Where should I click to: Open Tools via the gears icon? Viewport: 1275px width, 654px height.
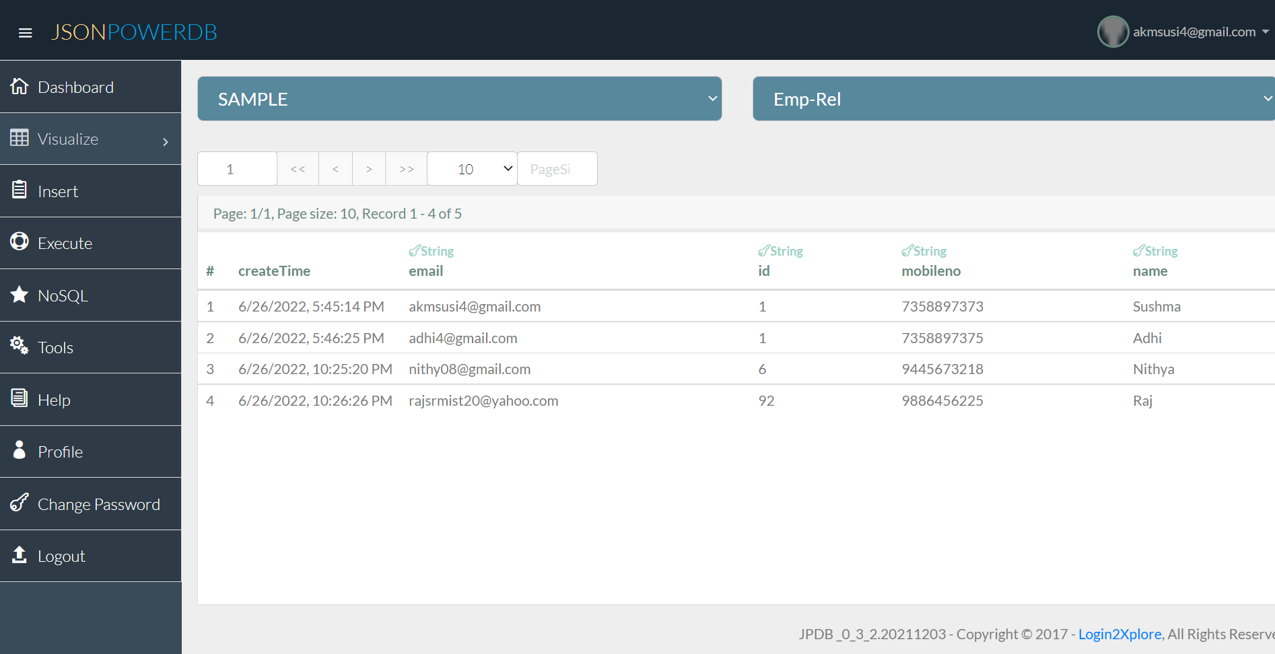click(19, 345)
